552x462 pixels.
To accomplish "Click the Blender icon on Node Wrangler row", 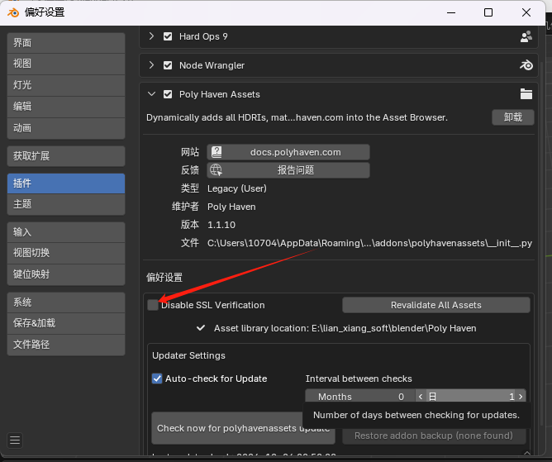I will click(526, 65).
